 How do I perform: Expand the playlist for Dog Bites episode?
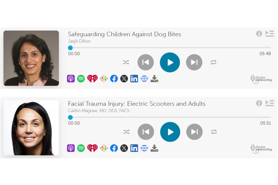pos(269,34)
